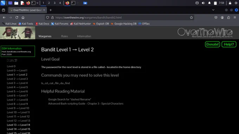Switch to workspace 2
The width and height of the screenshot is (239, 134).
click(x=49, y=3)
